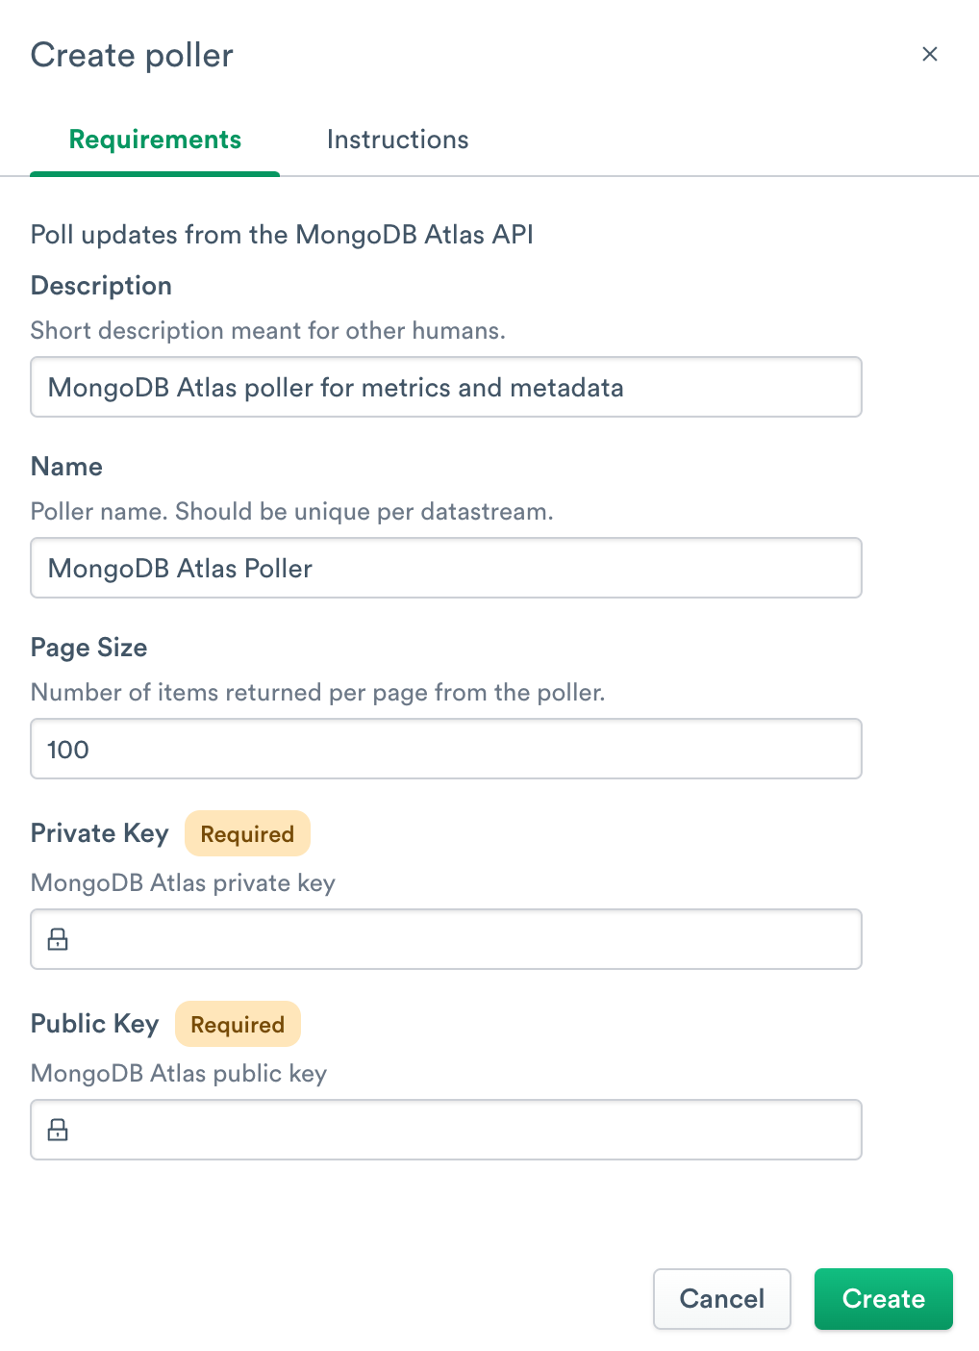Screen dimensions: 979x1351
Task: Focus the empty Public Key input box
Action: pos(462,1130)
